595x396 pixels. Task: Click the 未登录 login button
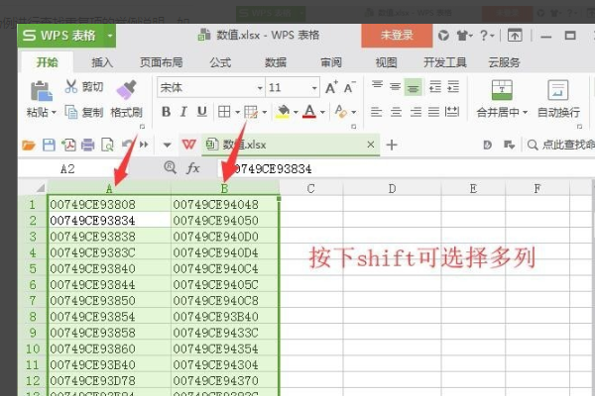coord(397,36)
